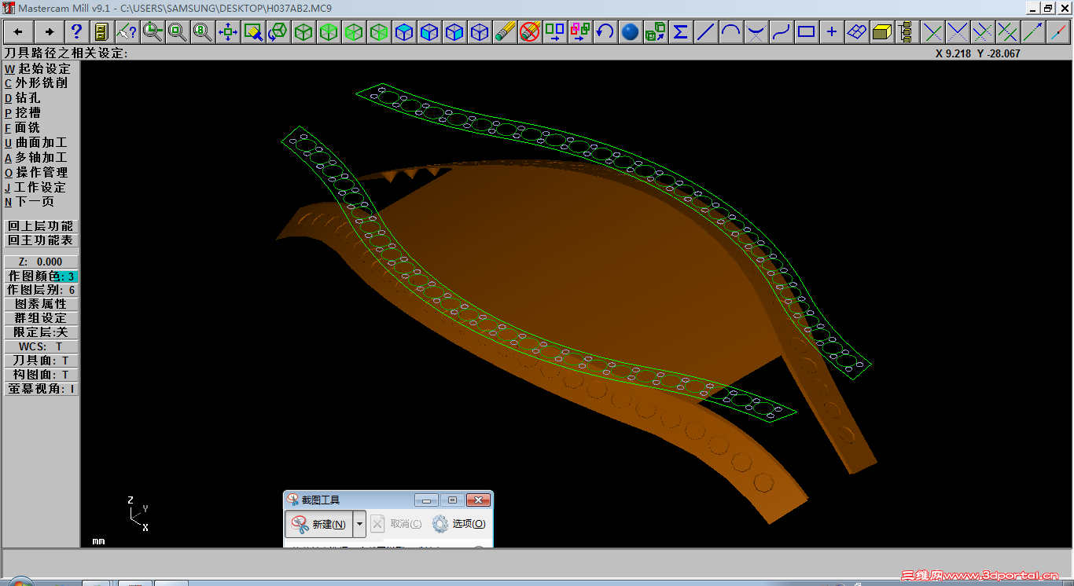
Task: Toggle the 限定层:关 level mask
Action: 41,332
